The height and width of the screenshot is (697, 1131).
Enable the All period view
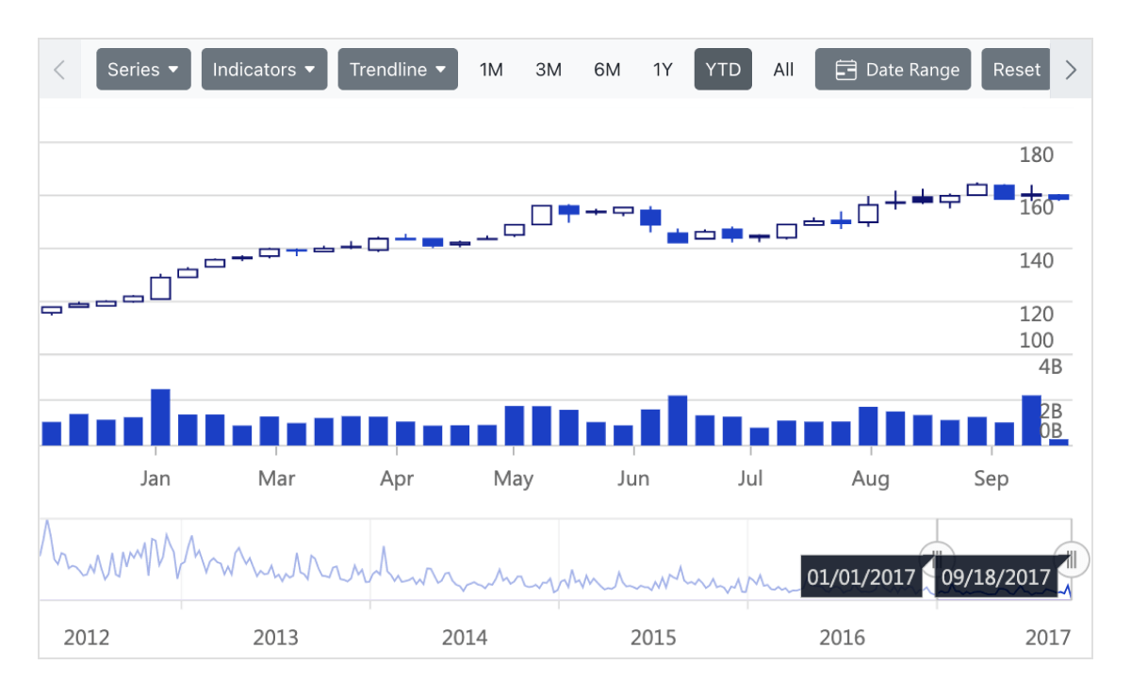[x=783, y=69]
